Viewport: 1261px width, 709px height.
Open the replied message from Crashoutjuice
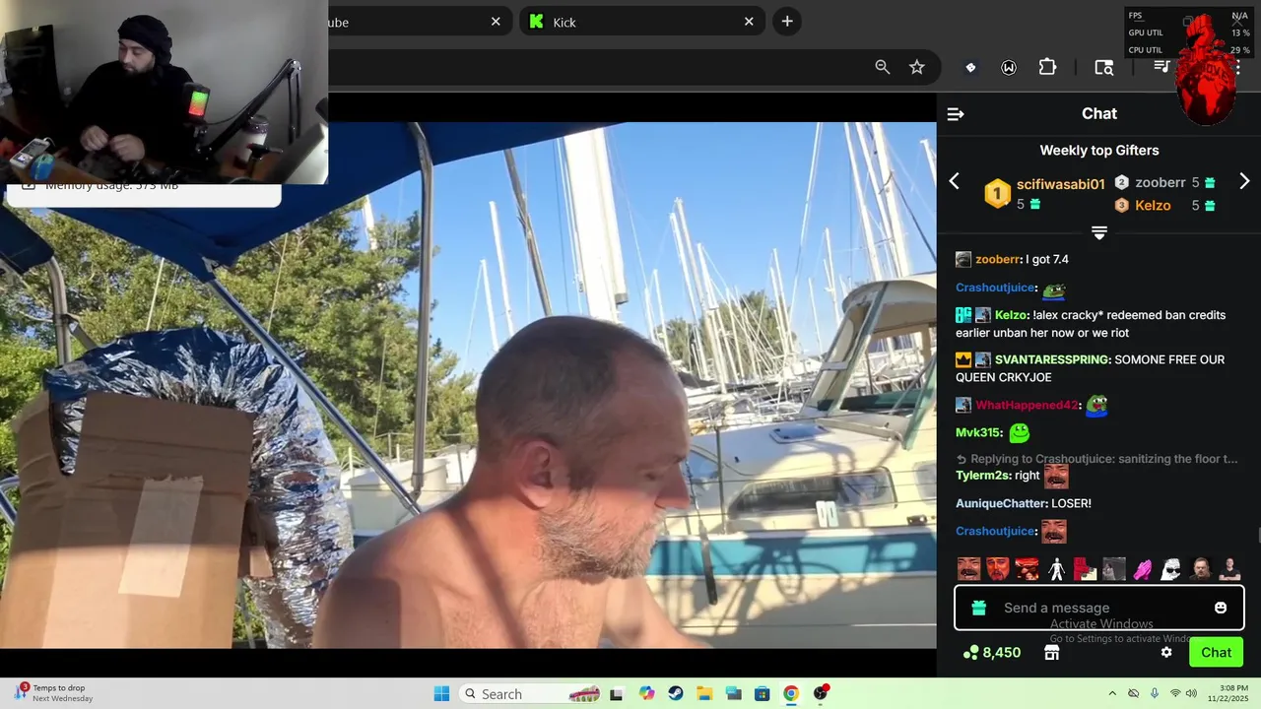click(1096, 459)
